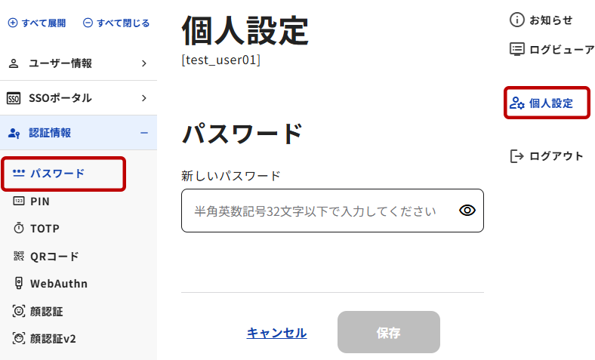Viewport: 595px width, 360px height.
Task: Click the TOTP stopwatch icon
Action: tap(19, 229)
